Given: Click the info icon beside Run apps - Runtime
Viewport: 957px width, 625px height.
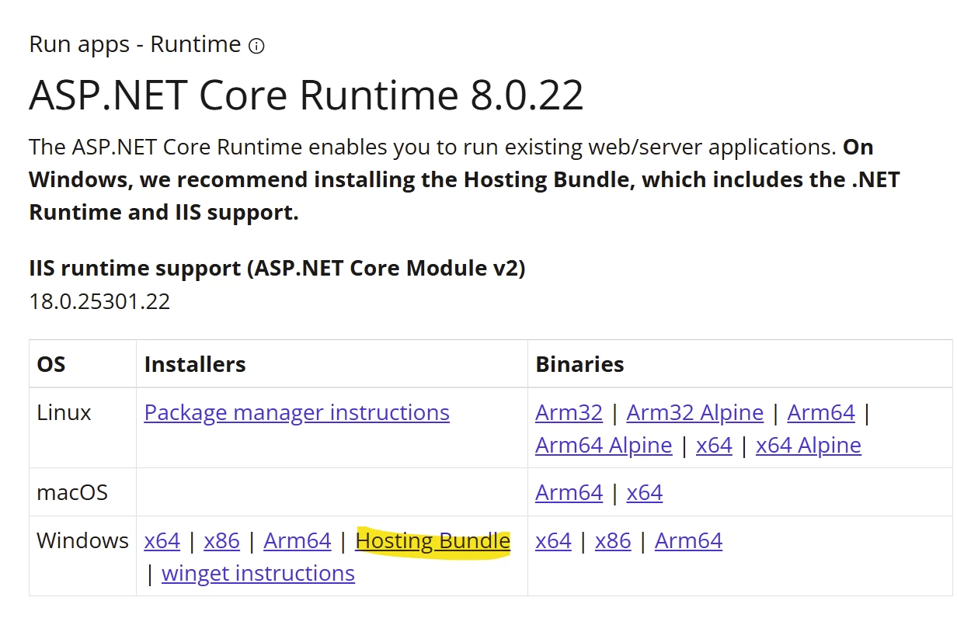Looking at the screenshot, I should point(256,47).
